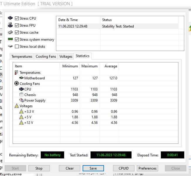Click the Stress cache chip icon

coord(10,32)
